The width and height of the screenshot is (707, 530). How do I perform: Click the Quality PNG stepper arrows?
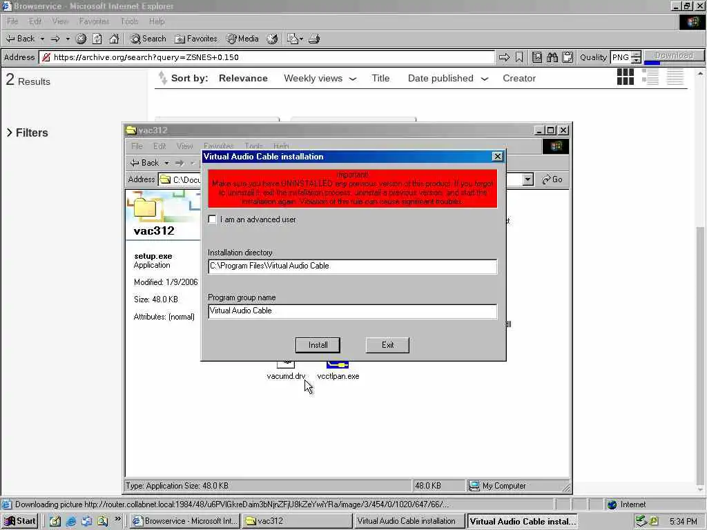pos(636,57)
